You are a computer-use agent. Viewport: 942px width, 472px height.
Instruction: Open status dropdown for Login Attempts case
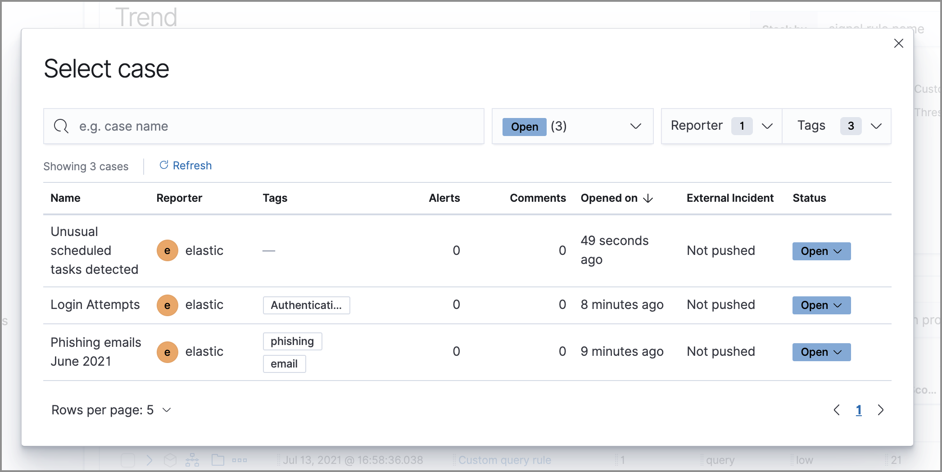click(x=821, y=305)
